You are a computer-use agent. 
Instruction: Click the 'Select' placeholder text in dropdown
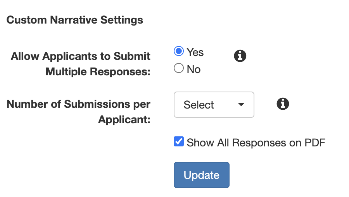[199, 105]
